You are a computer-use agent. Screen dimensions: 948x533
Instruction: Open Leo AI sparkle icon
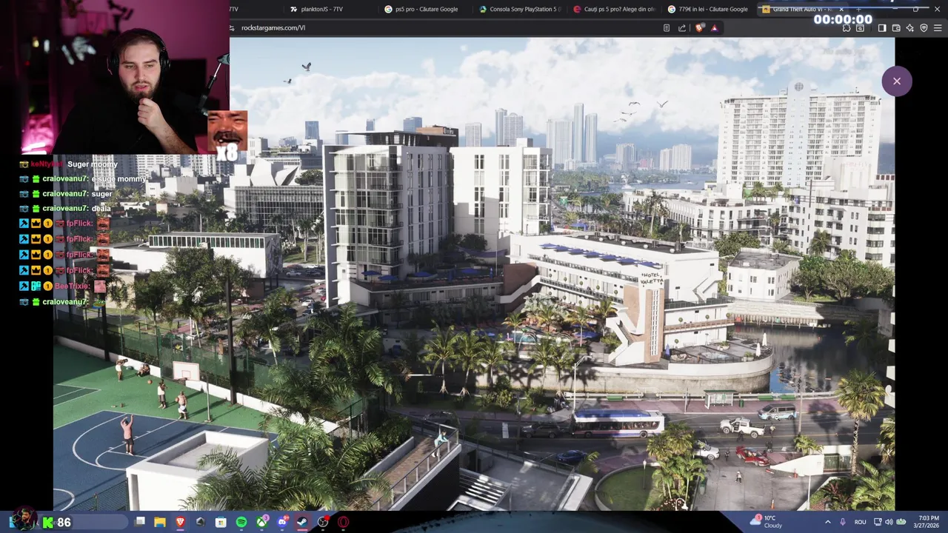coord(910,28)
